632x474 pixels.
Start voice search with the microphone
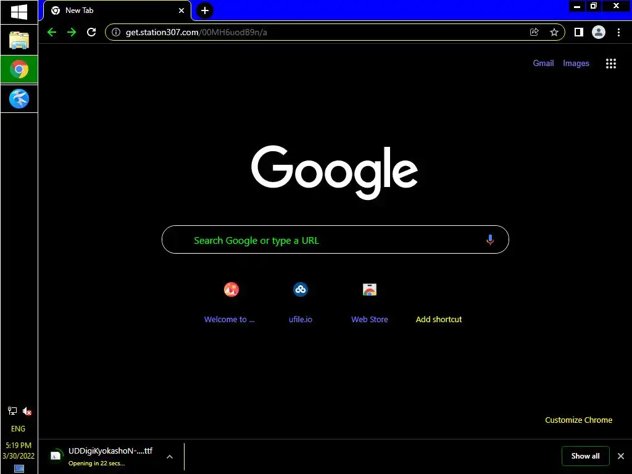point(490,240)
